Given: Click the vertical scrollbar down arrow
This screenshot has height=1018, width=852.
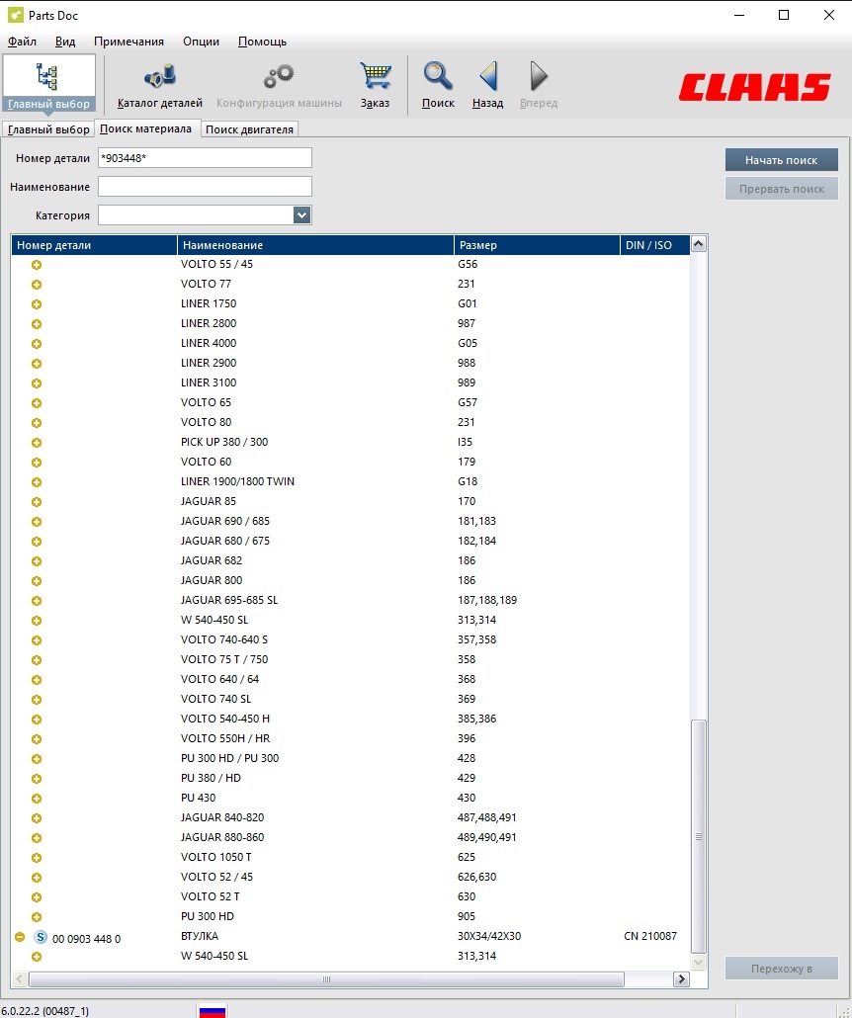Looking at the screenshot, I should [x=698, y=963].
